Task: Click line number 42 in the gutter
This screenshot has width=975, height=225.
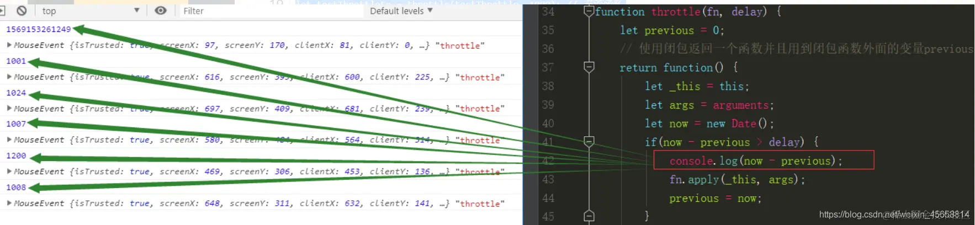Action: point(548,160)
